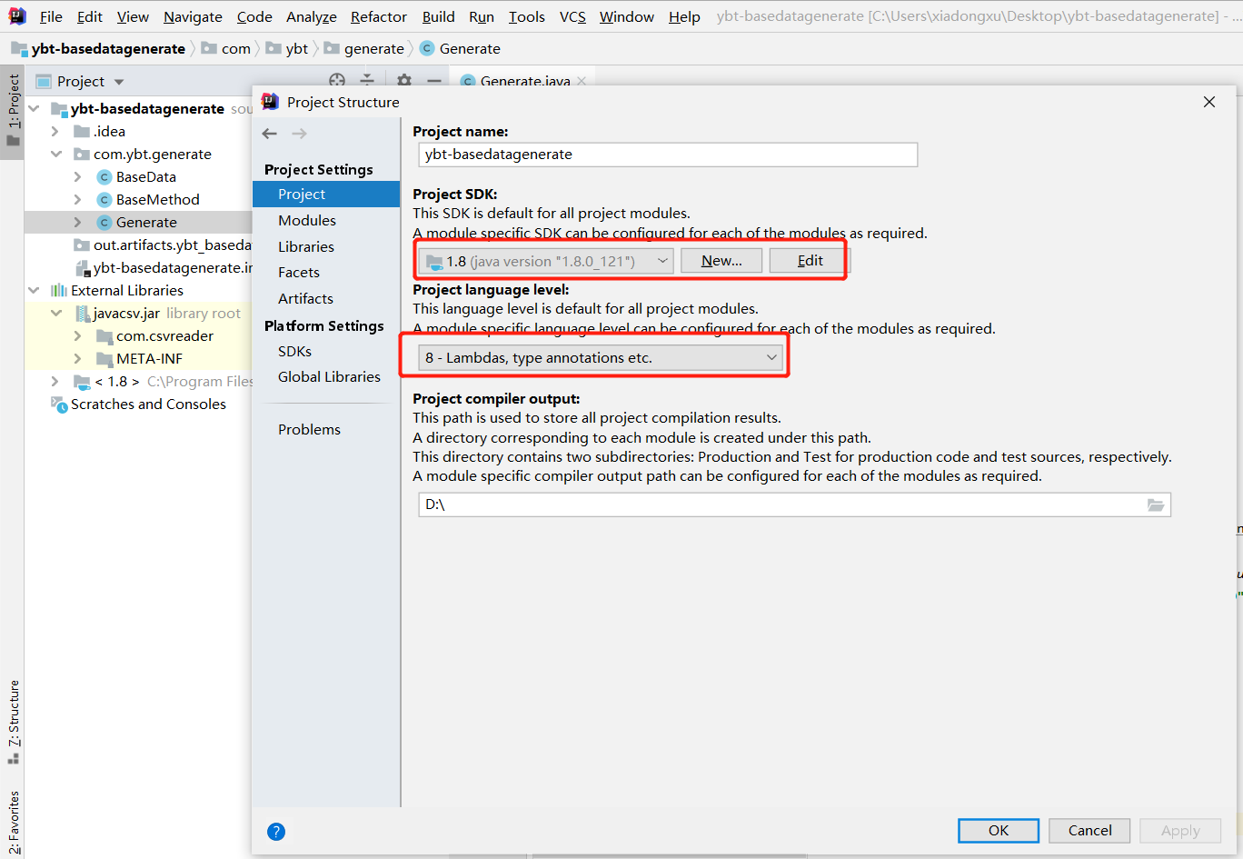Confirm with the OK button
The image size is (1243, 859).
999,831
